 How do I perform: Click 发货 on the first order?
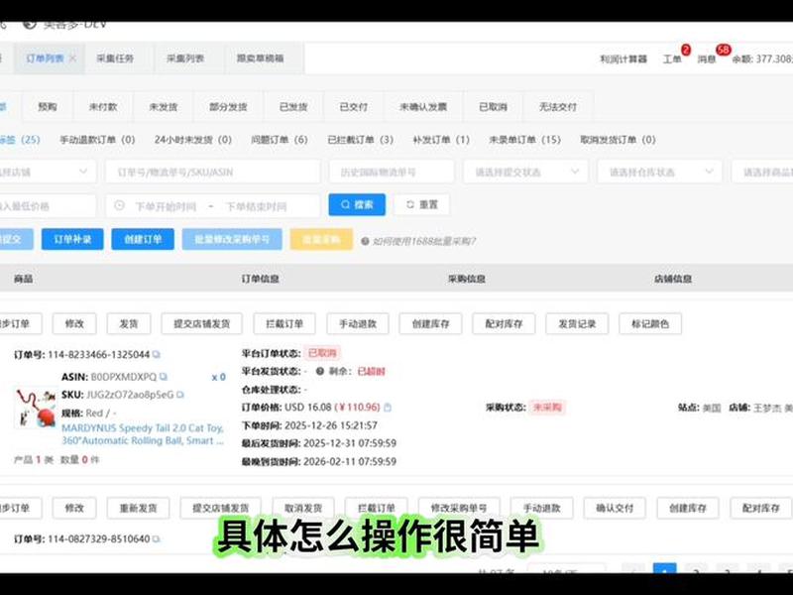[x=129, y=324]
